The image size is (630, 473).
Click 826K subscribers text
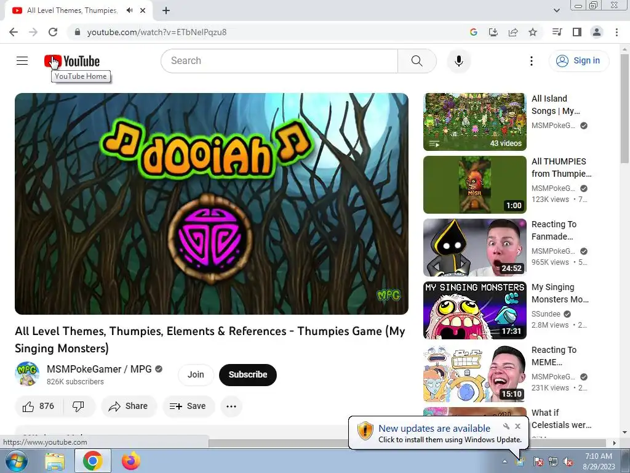pyautogui.click(x=75, y=382)
